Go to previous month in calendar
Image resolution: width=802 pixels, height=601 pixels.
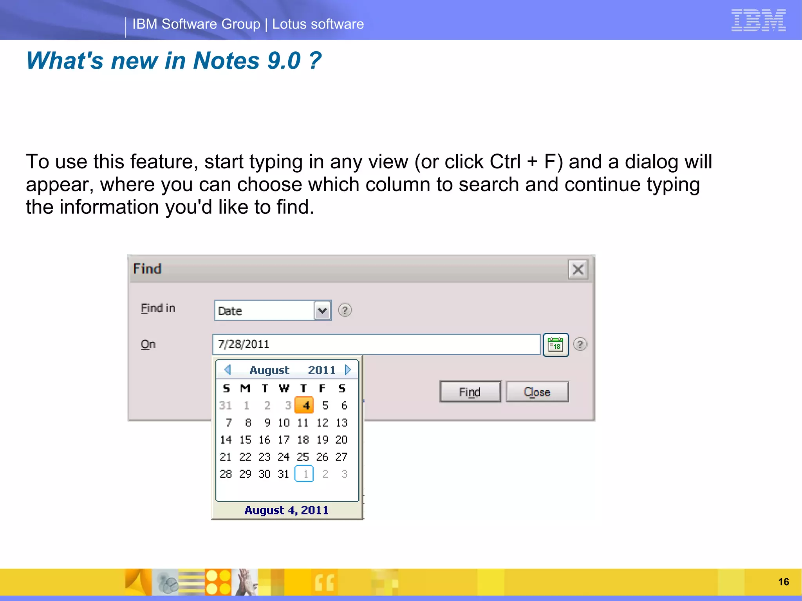[x=228, y=370]
